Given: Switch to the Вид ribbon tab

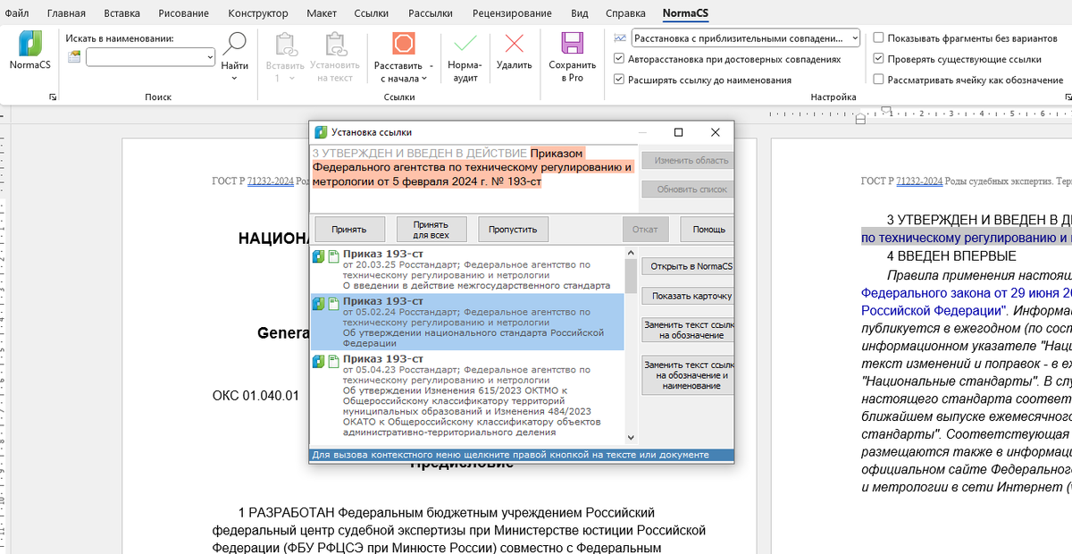Looking at the screenshot, I should (x=580, y=13).
